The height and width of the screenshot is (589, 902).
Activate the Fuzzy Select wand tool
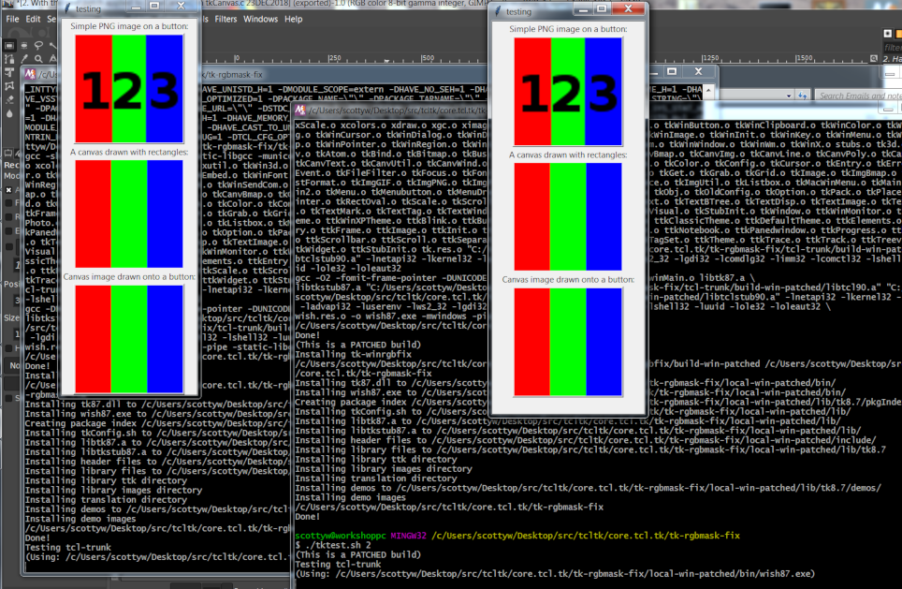tap(53, 45)
